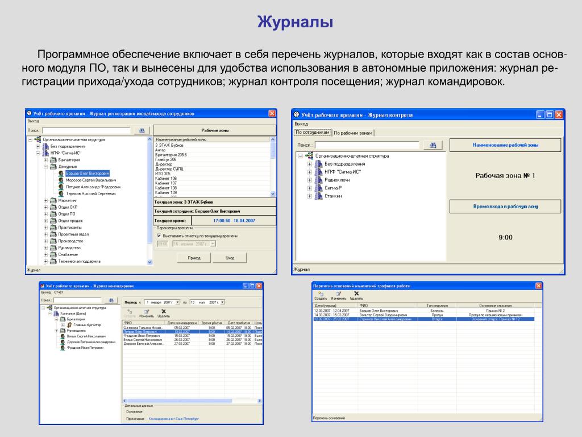Viewport: 582px width, 437px height.
Task: Click folder icon of Техническая поддержка department
Action: (53, 261)
